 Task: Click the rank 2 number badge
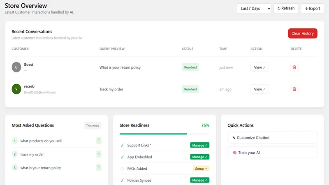click(15, 154)
